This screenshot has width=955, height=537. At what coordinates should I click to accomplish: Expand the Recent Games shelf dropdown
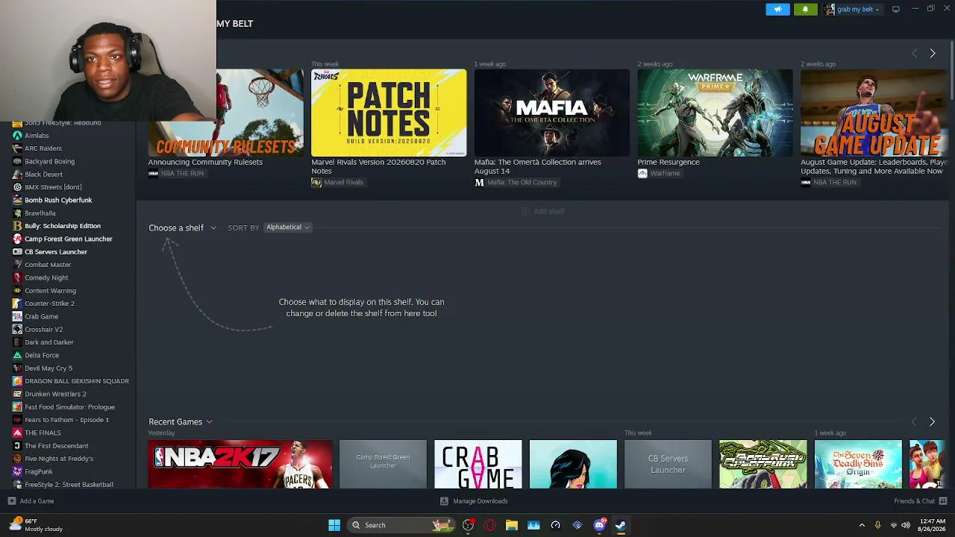pyautogui.click(x=181, y=422)
